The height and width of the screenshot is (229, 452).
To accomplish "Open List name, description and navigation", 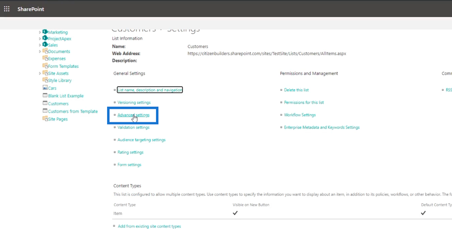I will (x=149, y=90).
